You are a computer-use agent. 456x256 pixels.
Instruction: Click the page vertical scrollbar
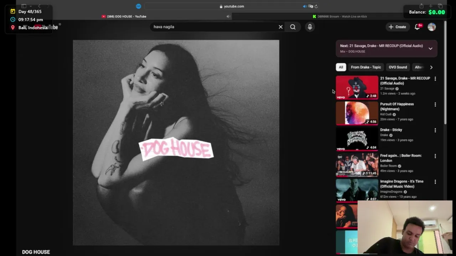pos(445,73)
